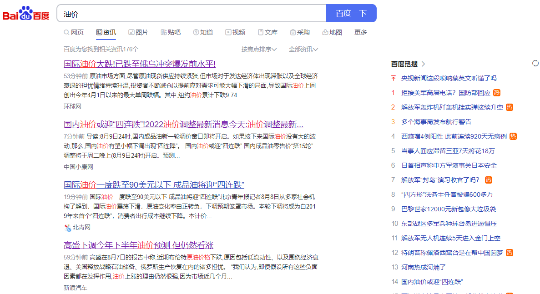The height and width of the screenshot is (294, 540).
Task: Click the 北青网 source name
Action: point(81,227)
